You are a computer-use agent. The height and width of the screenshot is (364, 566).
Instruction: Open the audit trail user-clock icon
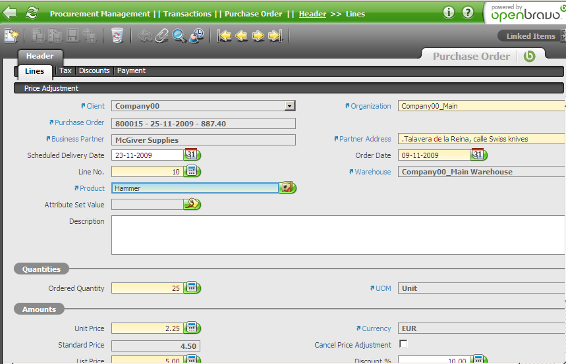[197, 36]
